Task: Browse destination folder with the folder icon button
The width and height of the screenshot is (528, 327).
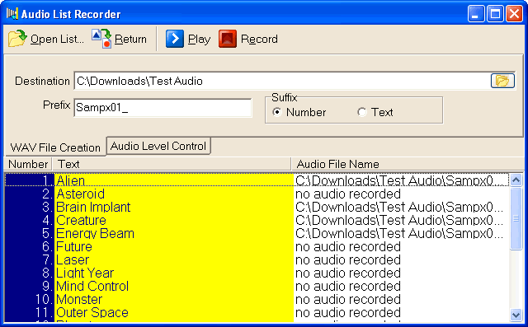Action: pos(502,81)
